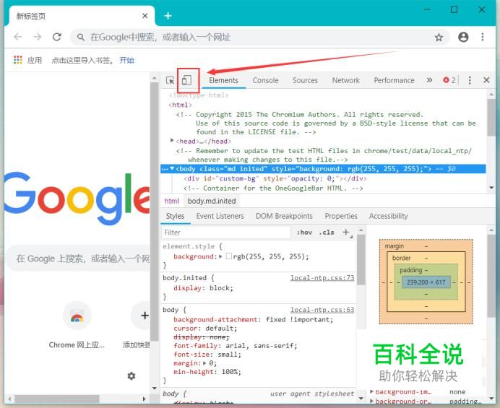Click the cursor: default declaration
The width and height of the screenshot is (500, 408).
point(205,329)
